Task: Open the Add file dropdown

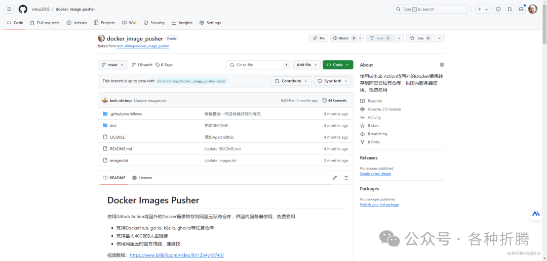Action: pyautogui.click(x=306, y=65)
